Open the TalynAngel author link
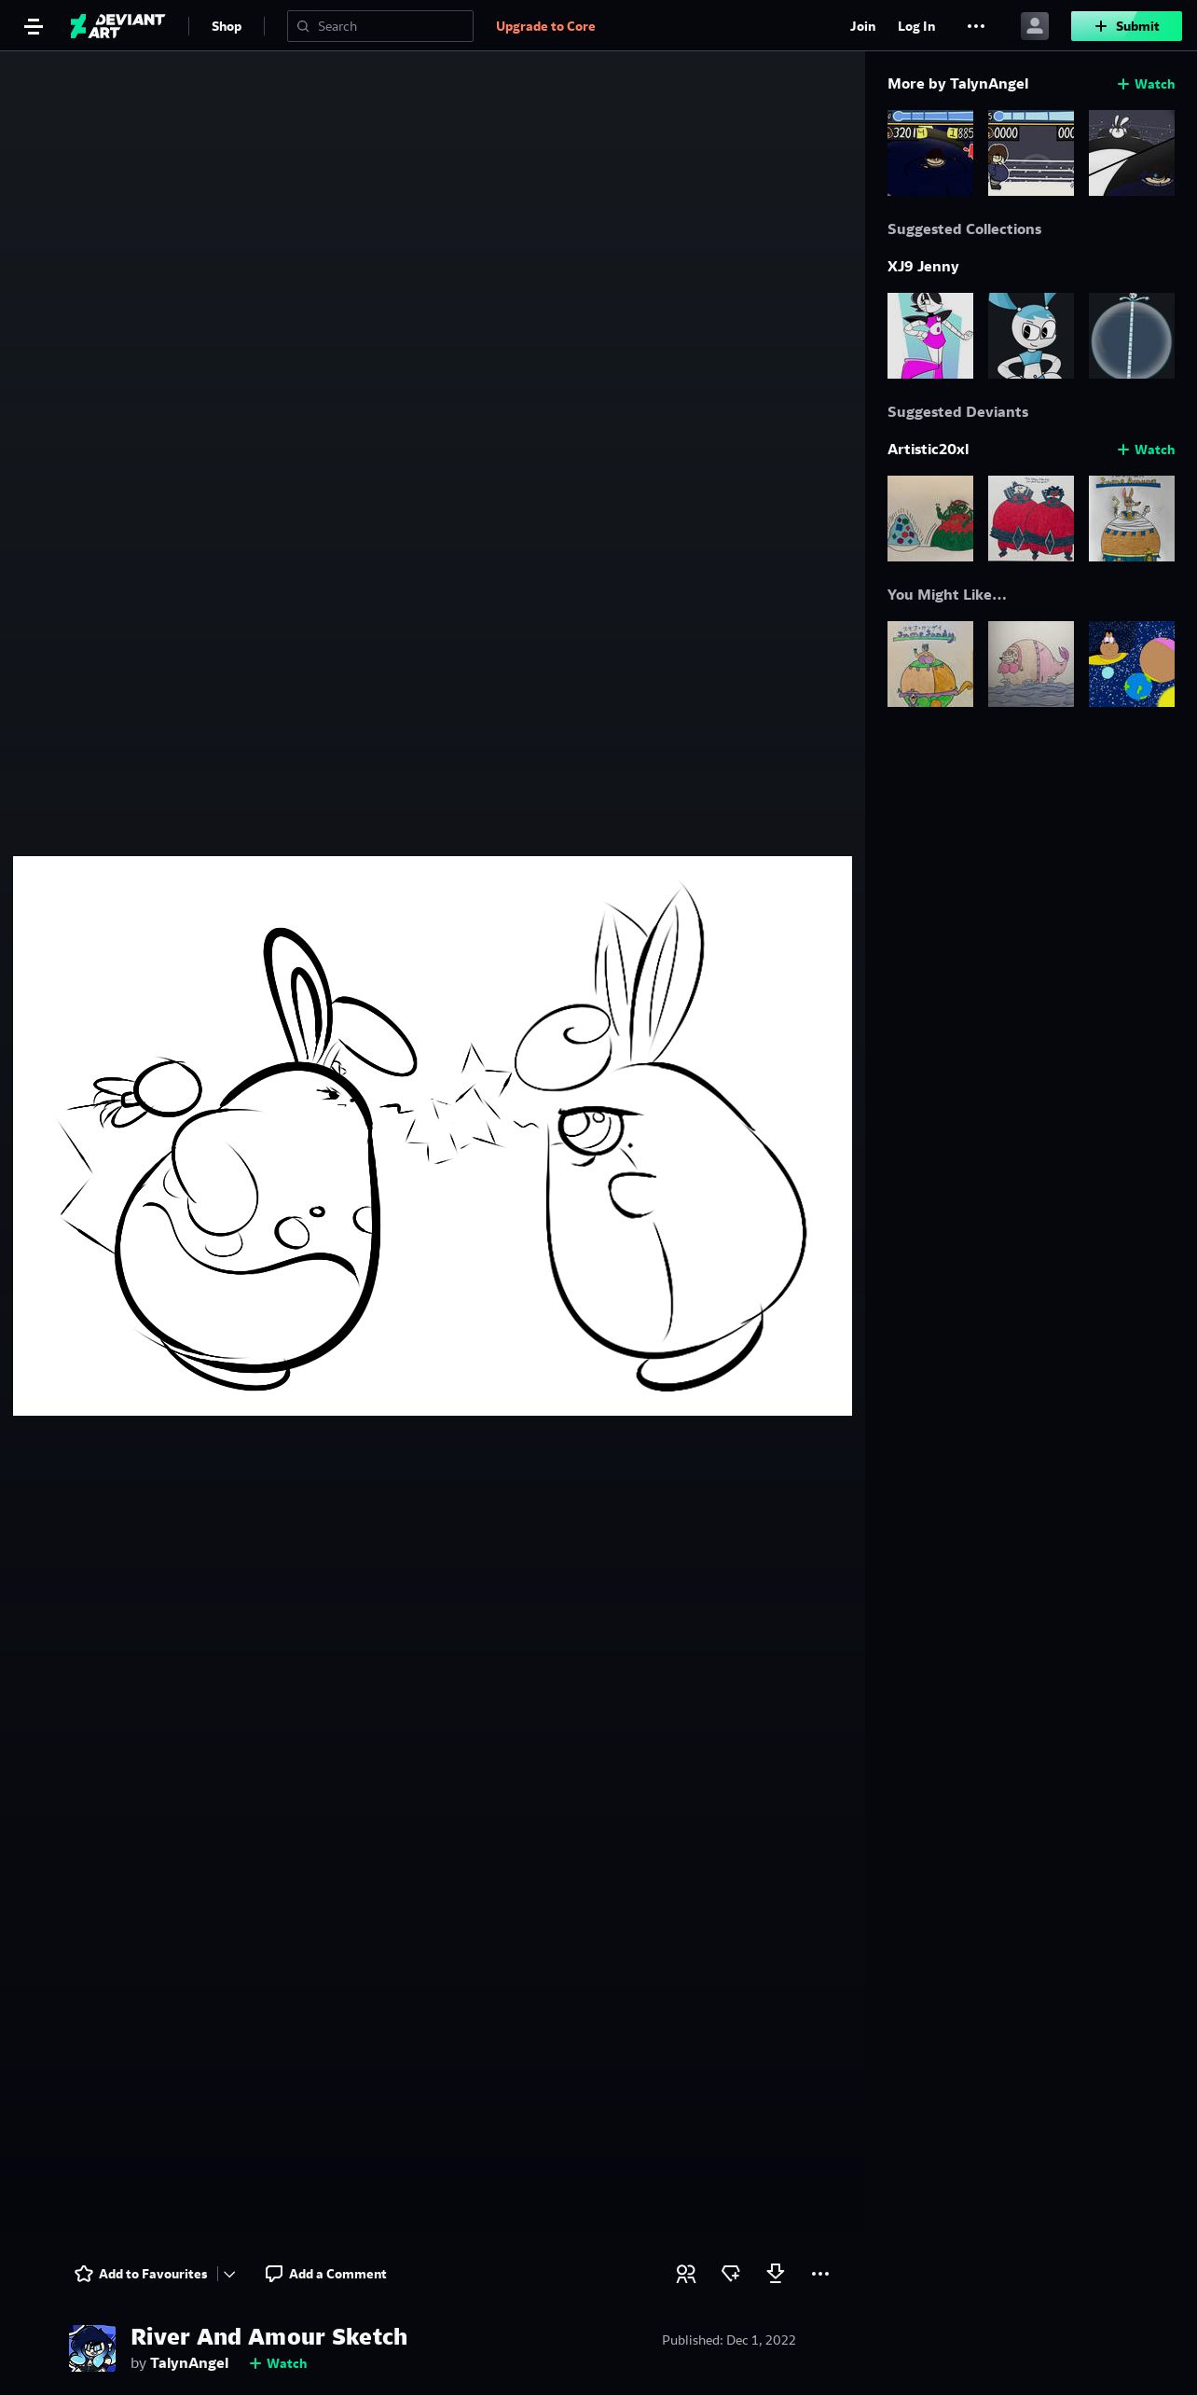 pos(189,2362)
